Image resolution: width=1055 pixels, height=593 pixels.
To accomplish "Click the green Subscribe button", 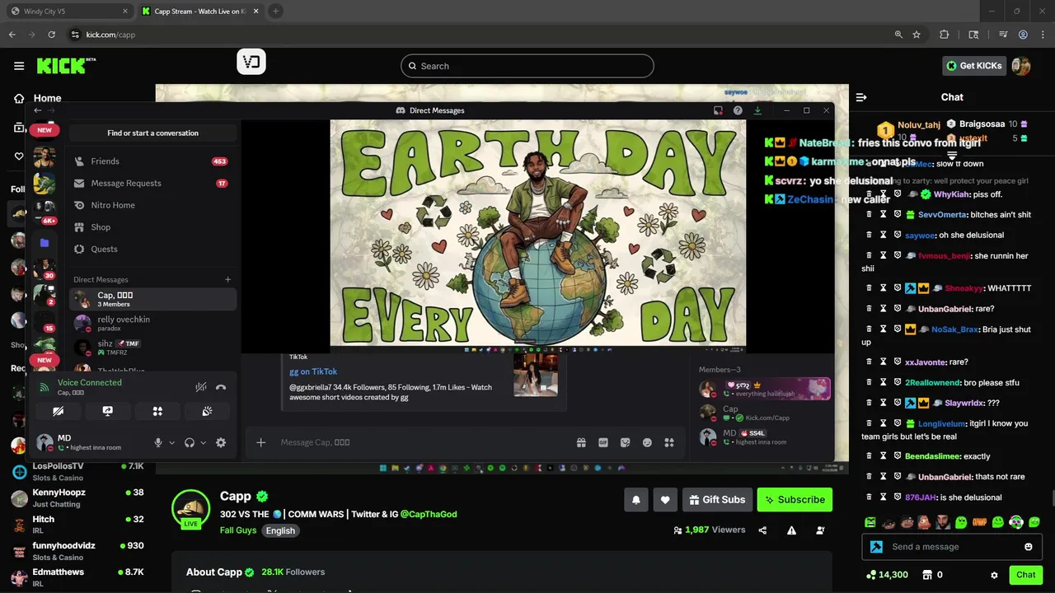I will click(x=795, y=499).
